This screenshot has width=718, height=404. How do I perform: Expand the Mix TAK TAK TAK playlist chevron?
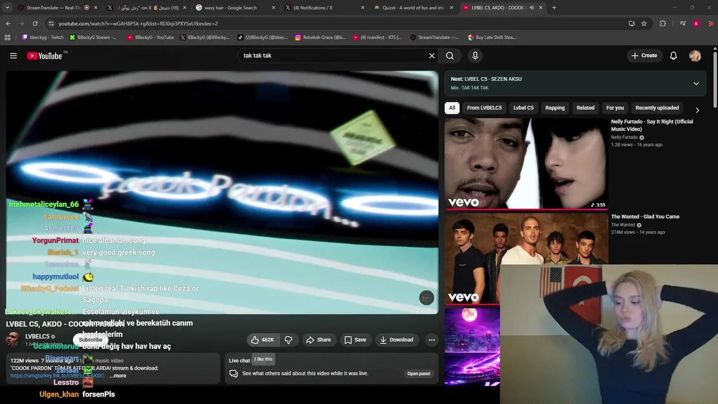pyautogui.click(x=696, y=84)
